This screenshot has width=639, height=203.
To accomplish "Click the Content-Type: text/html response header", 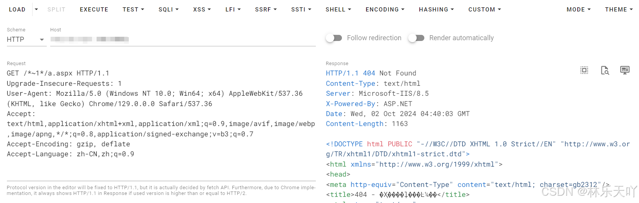I will [x=373, y=83].
